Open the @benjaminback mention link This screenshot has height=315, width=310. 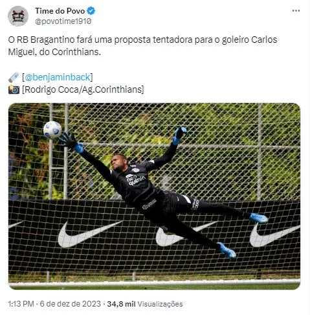coord(58,77)
